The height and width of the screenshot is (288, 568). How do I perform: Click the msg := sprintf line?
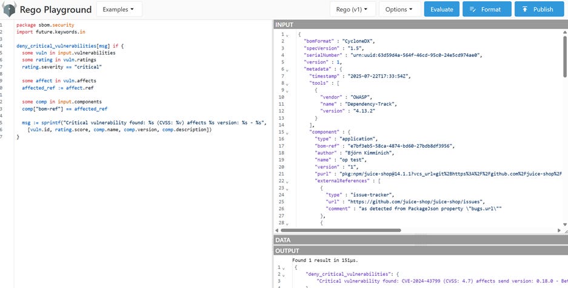coord(144,123)
